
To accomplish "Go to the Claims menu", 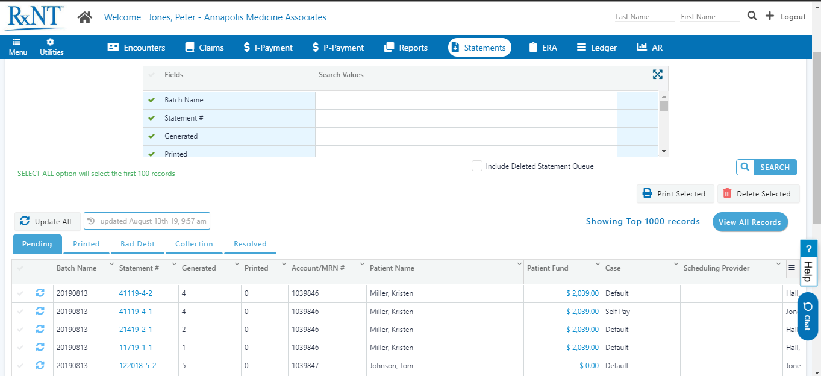I will click(x=204, y=48).
